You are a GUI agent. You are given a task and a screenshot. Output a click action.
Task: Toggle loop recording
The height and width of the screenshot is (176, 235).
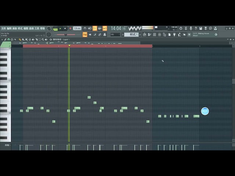click(105, 28)
